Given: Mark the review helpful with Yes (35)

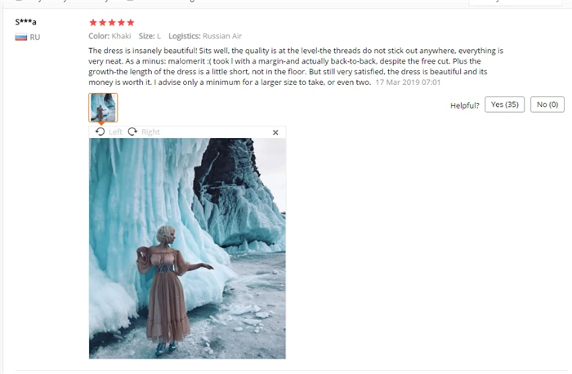Looking at the screenshot, I should tap(504, 105).
